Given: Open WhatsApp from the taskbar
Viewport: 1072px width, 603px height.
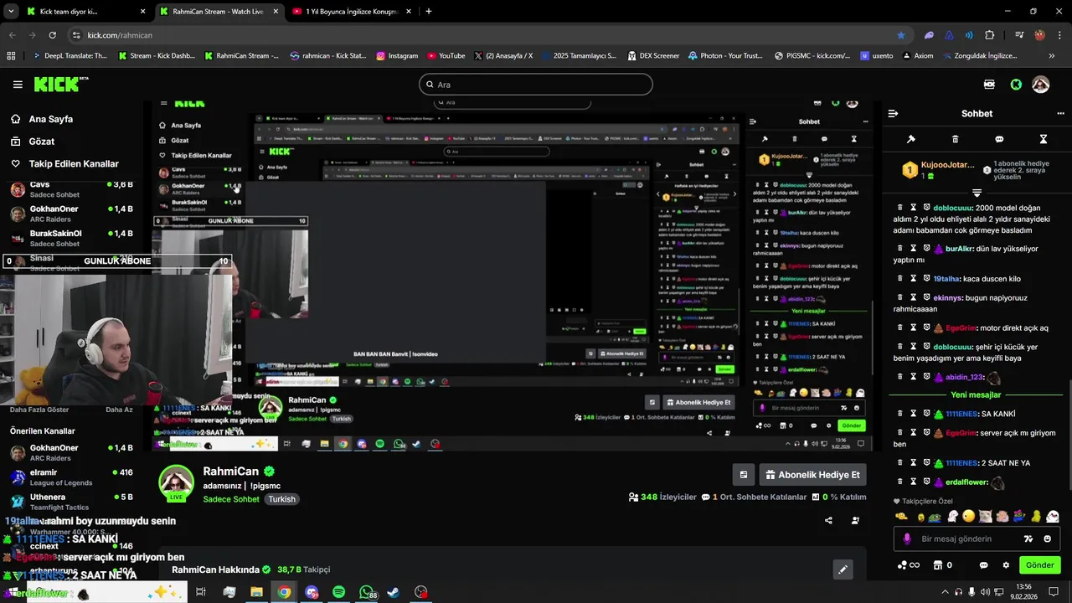Looking at the screenshot, I should point(366,592).
